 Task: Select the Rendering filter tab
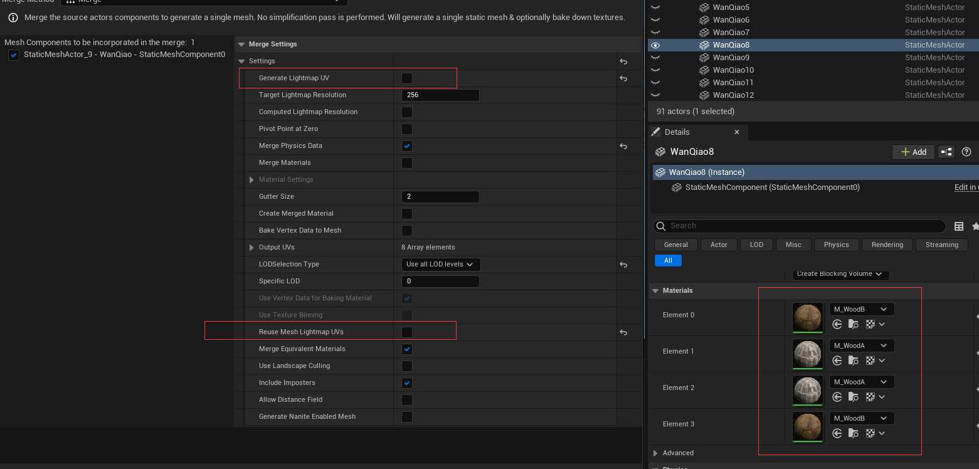click(887, 245)
